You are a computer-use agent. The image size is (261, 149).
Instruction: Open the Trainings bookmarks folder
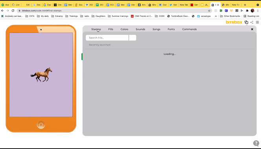point(72,16)
